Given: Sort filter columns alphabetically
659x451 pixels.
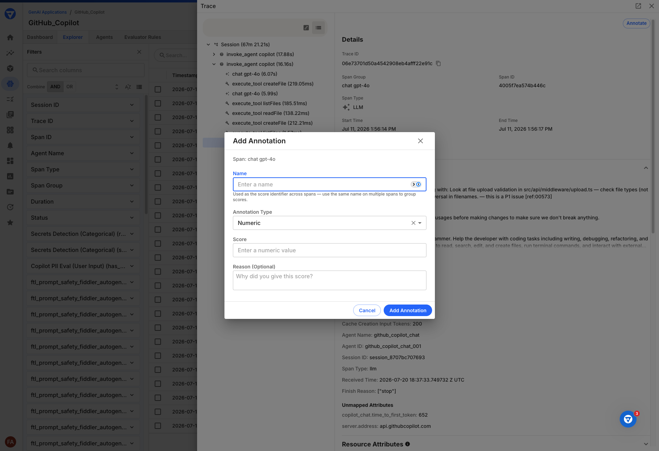Looking at the screenshot, I should coord(128,87).
